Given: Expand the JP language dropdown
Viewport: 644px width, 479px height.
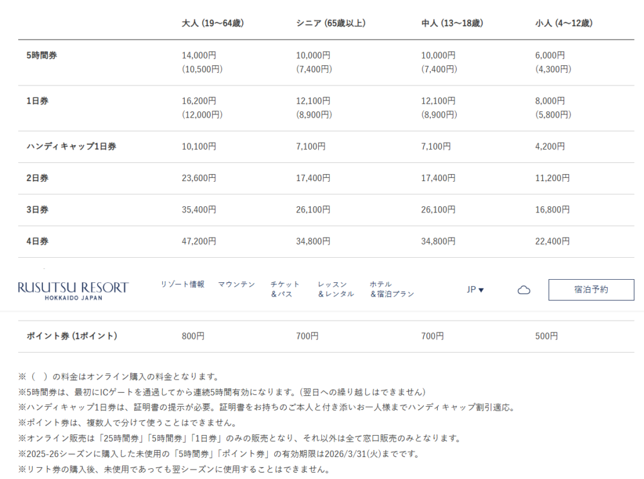Looking at the screenshot, I should pyautogui.click(x=475, y=290).
